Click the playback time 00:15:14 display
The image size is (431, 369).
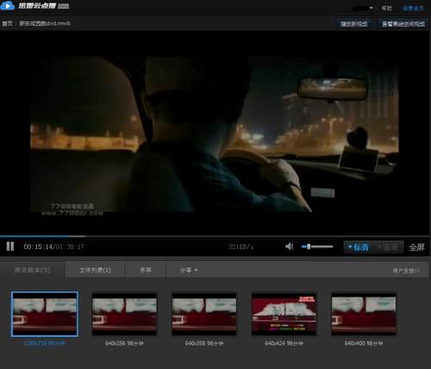(x=38, y=247)
